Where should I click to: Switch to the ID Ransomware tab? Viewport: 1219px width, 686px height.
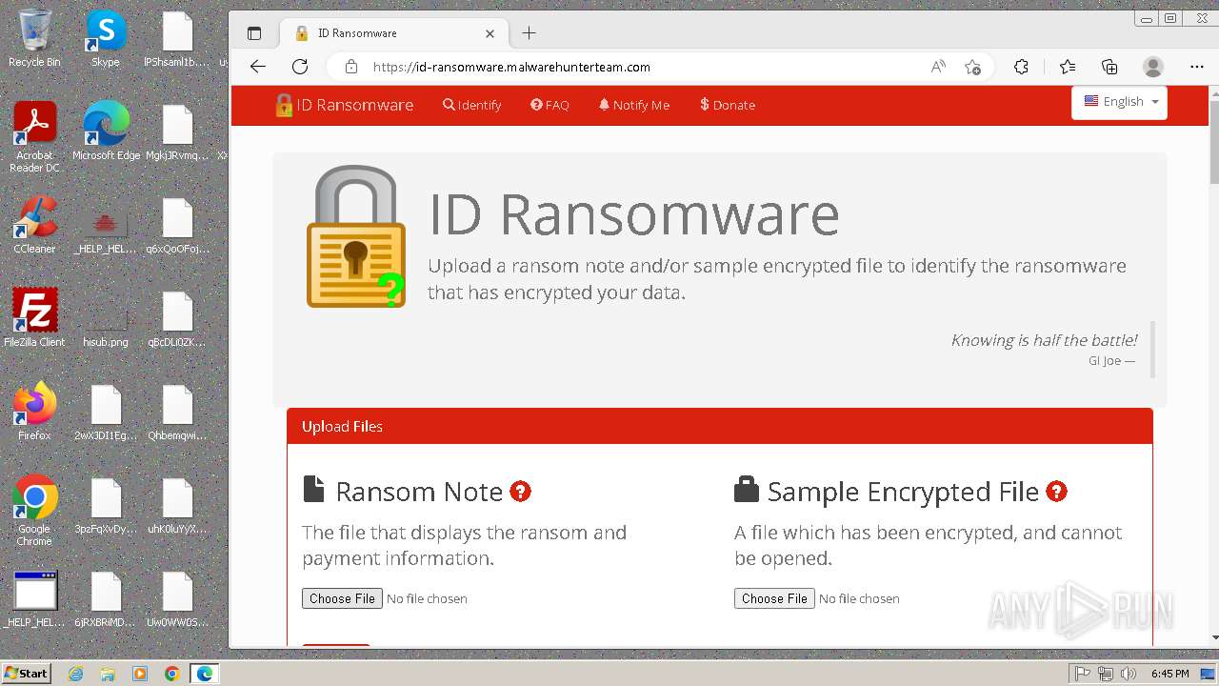click(x=394, y=33)
